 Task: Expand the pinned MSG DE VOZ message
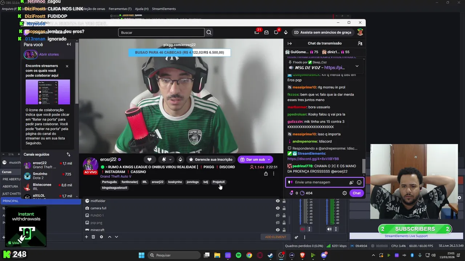click(357, 66)
